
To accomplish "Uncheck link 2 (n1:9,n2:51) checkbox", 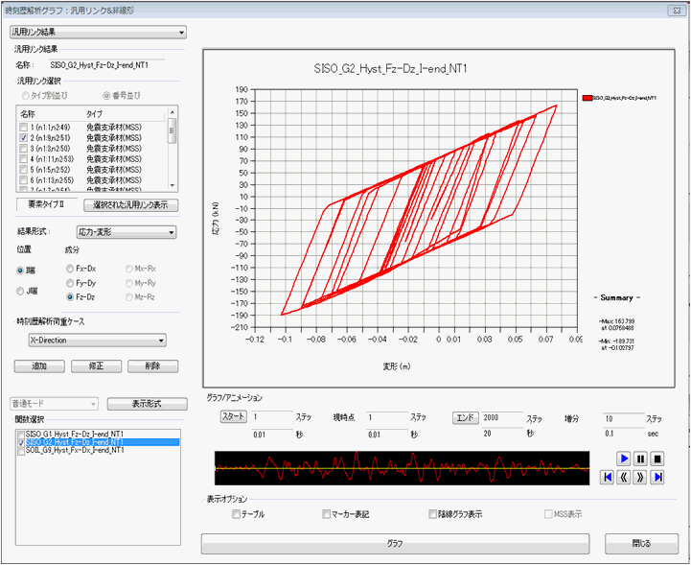I will (x=24, y=138).
